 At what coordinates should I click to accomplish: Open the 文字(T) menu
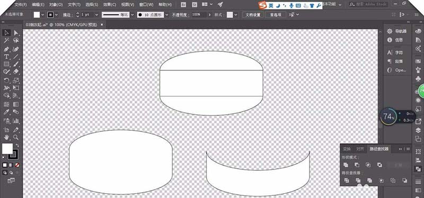[74, 5]
